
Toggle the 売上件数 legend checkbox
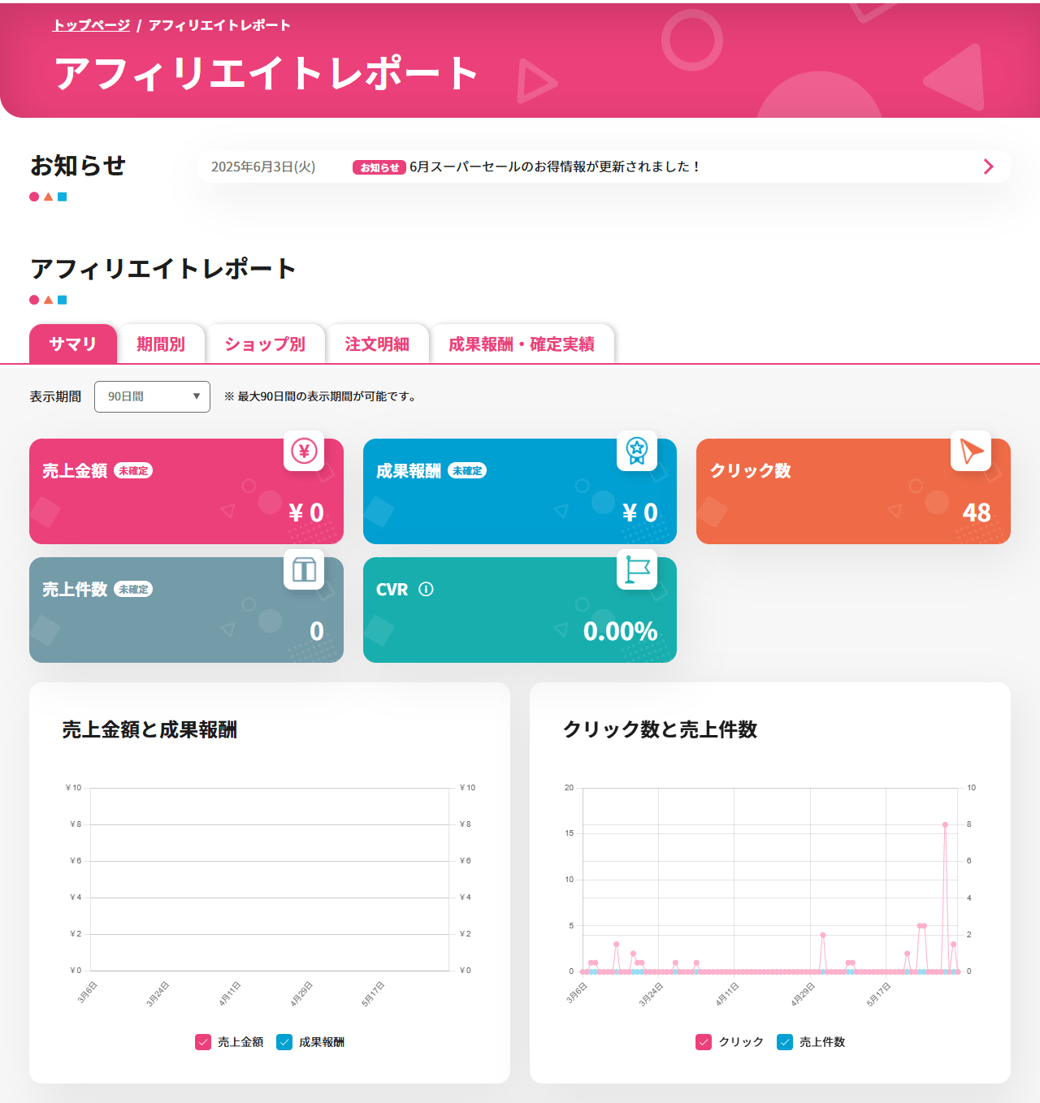point(785,1042)
